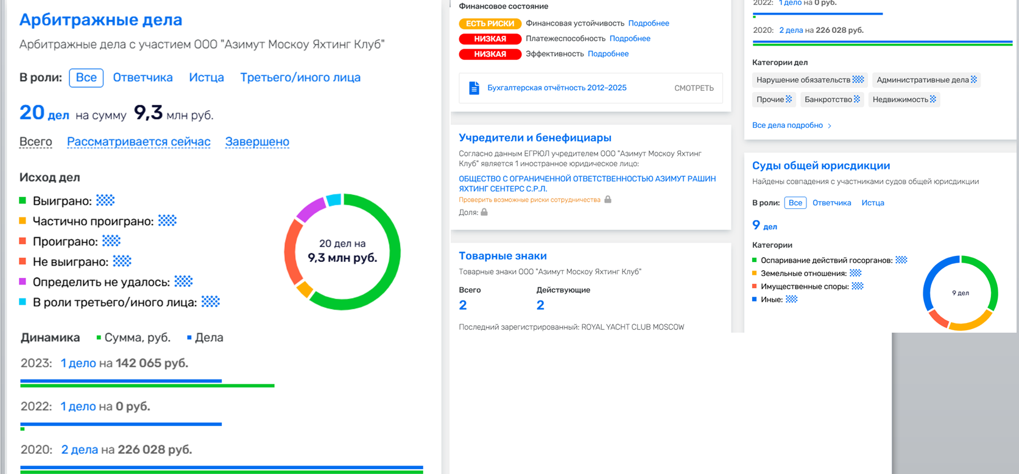
Task: Reveal hidden count for Иные category
Action: [x=792, y=299]
